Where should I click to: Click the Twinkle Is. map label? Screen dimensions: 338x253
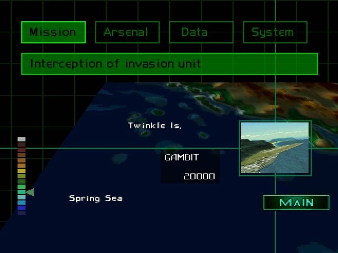click(155, 126)
